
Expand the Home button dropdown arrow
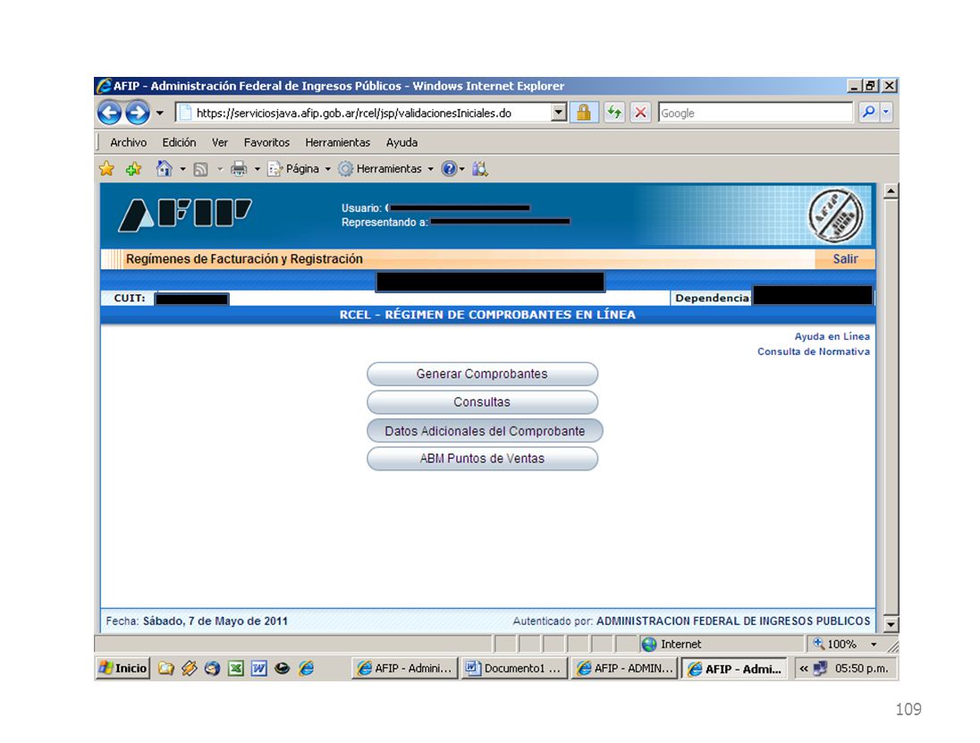click(x=182, y=169)
